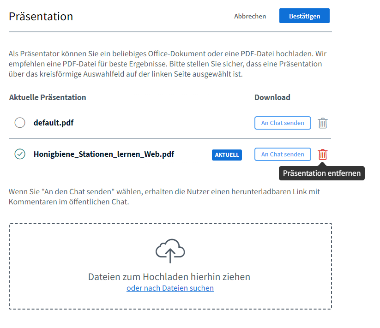Open the 'oder nach Dateien suchen' link
The height and width of the screenshot is (328, 380).
[x=170, y=288]
